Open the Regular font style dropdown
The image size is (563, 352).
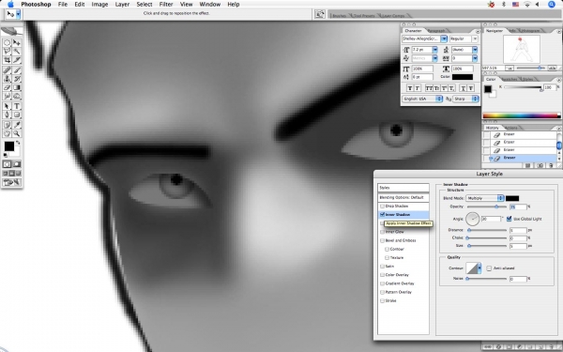[x=475, y=38]
